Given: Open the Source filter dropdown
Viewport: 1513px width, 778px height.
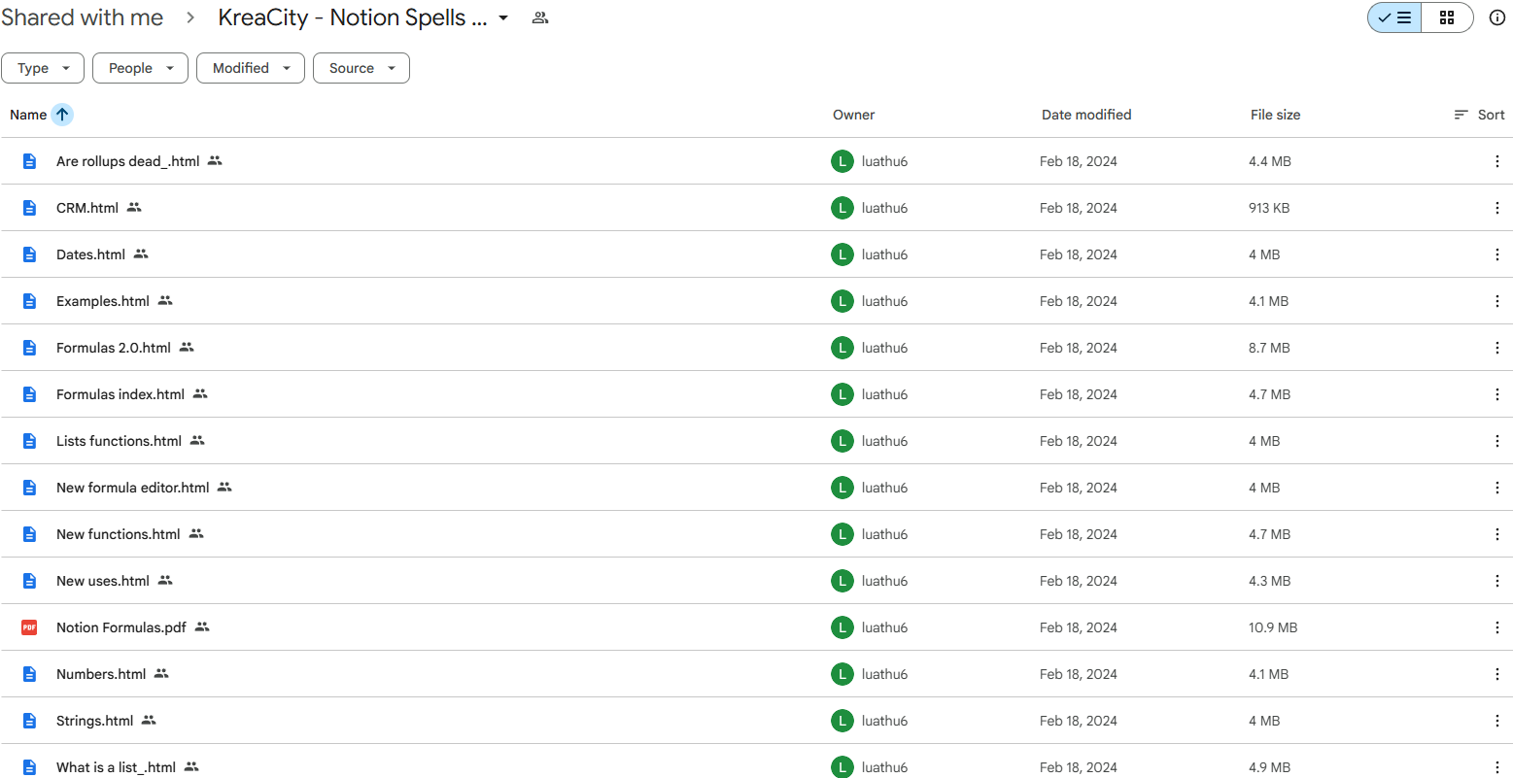Looking at the screenshot, I should pos(361,68).
